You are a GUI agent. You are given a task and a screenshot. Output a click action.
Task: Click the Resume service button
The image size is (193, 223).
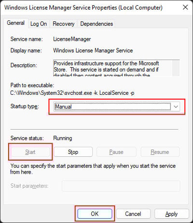[x=160, y=152]
